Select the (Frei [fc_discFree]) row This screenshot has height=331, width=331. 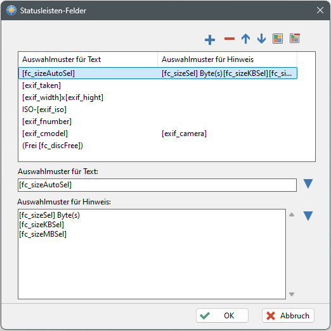pyautogui.click(x=158, y=146)
